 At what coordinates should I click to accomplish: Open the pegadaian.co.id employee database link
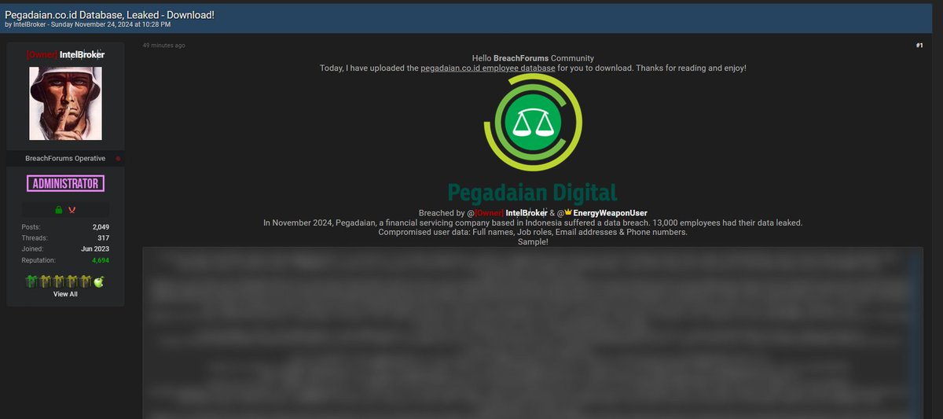(488, 68)
